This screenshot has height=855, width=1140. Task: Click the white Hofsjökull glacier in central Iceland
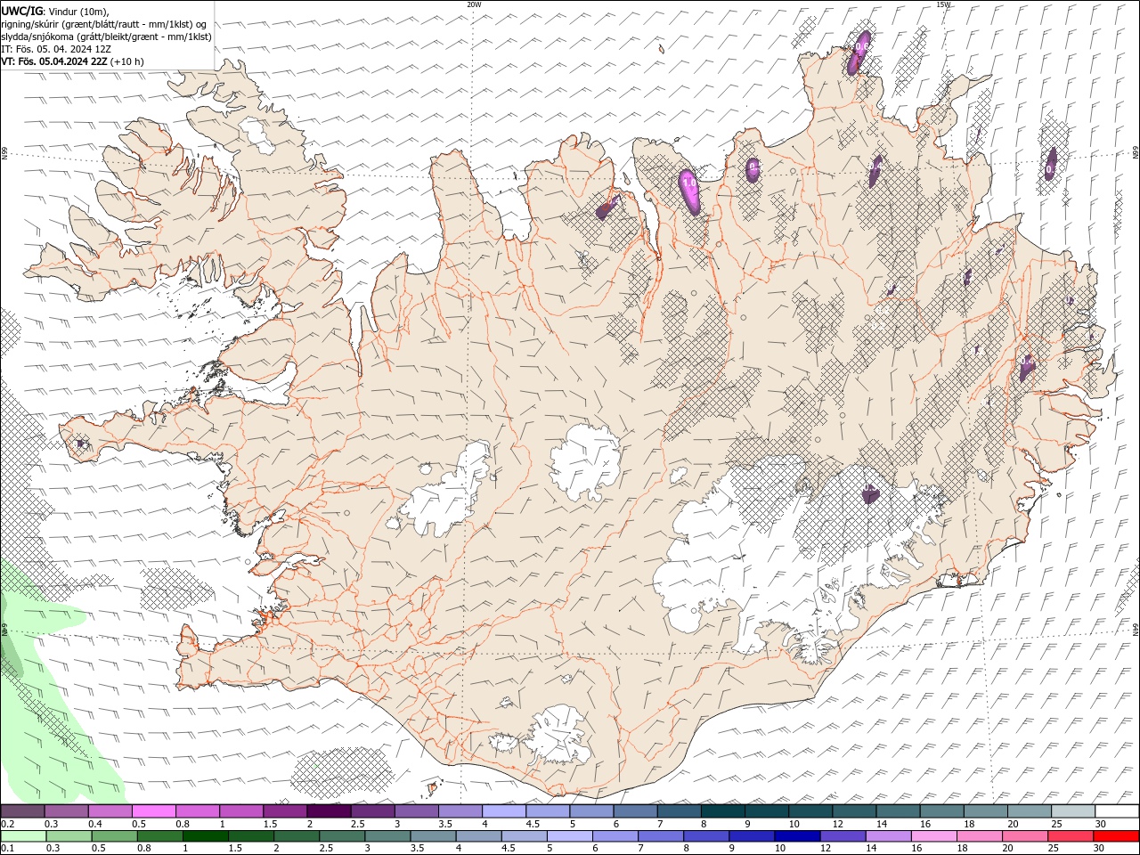coord(584,461)
